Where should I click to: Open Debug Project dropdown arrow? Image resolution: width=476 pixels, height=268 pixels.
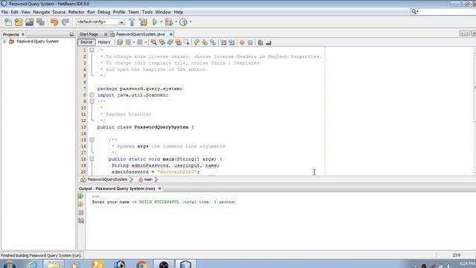tap(176, 22)
